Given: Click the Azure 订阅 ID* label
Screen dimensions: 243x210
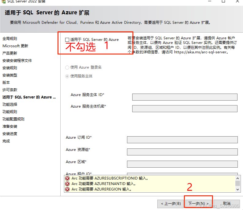Looking at the screenshot, I should 79,137.
